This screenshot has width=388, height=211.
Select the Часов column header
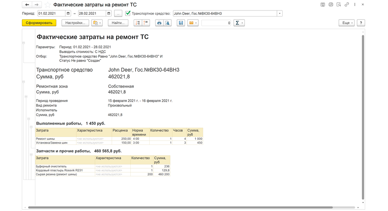tap(179, 132)
